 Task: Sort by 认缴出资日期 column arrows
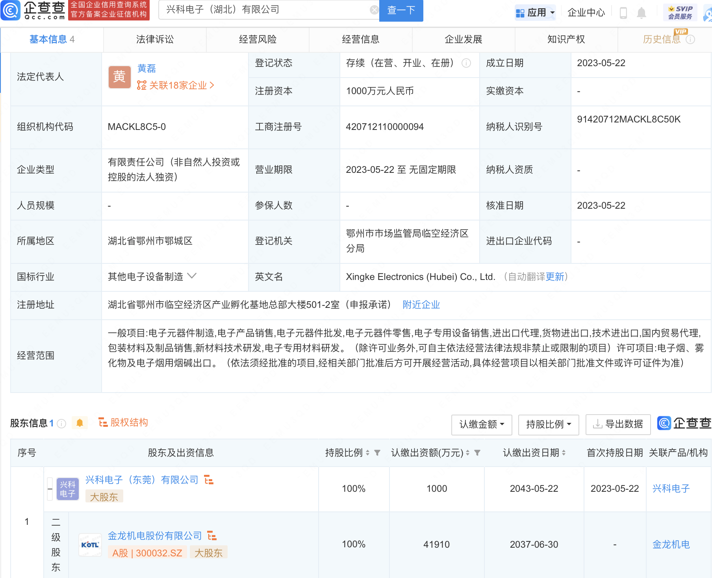click(564, 453)
